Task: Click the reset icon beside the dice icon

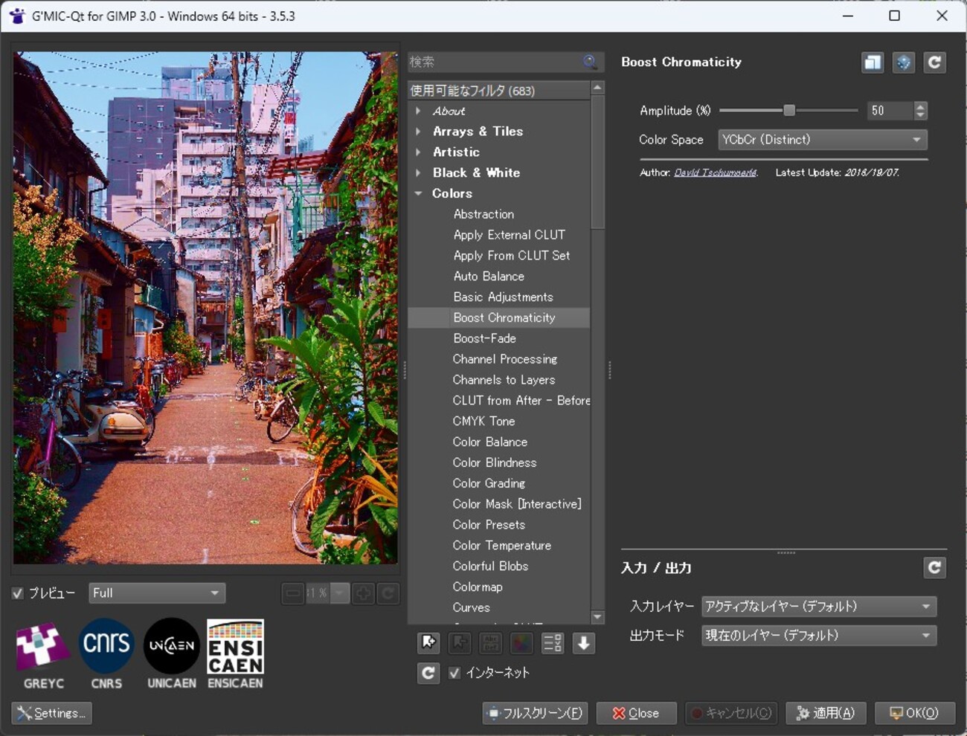Action: click(935, 62)
